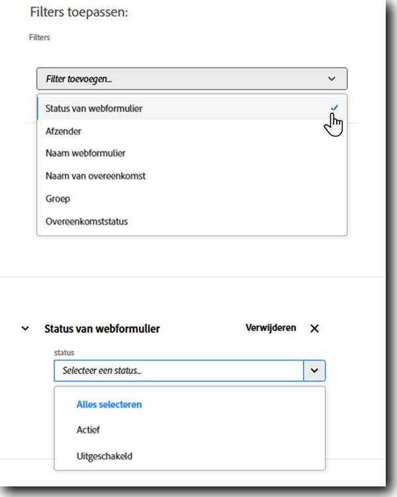Pick Naam webformulier from the list
The image size is (397, 497).
(192, 154)
